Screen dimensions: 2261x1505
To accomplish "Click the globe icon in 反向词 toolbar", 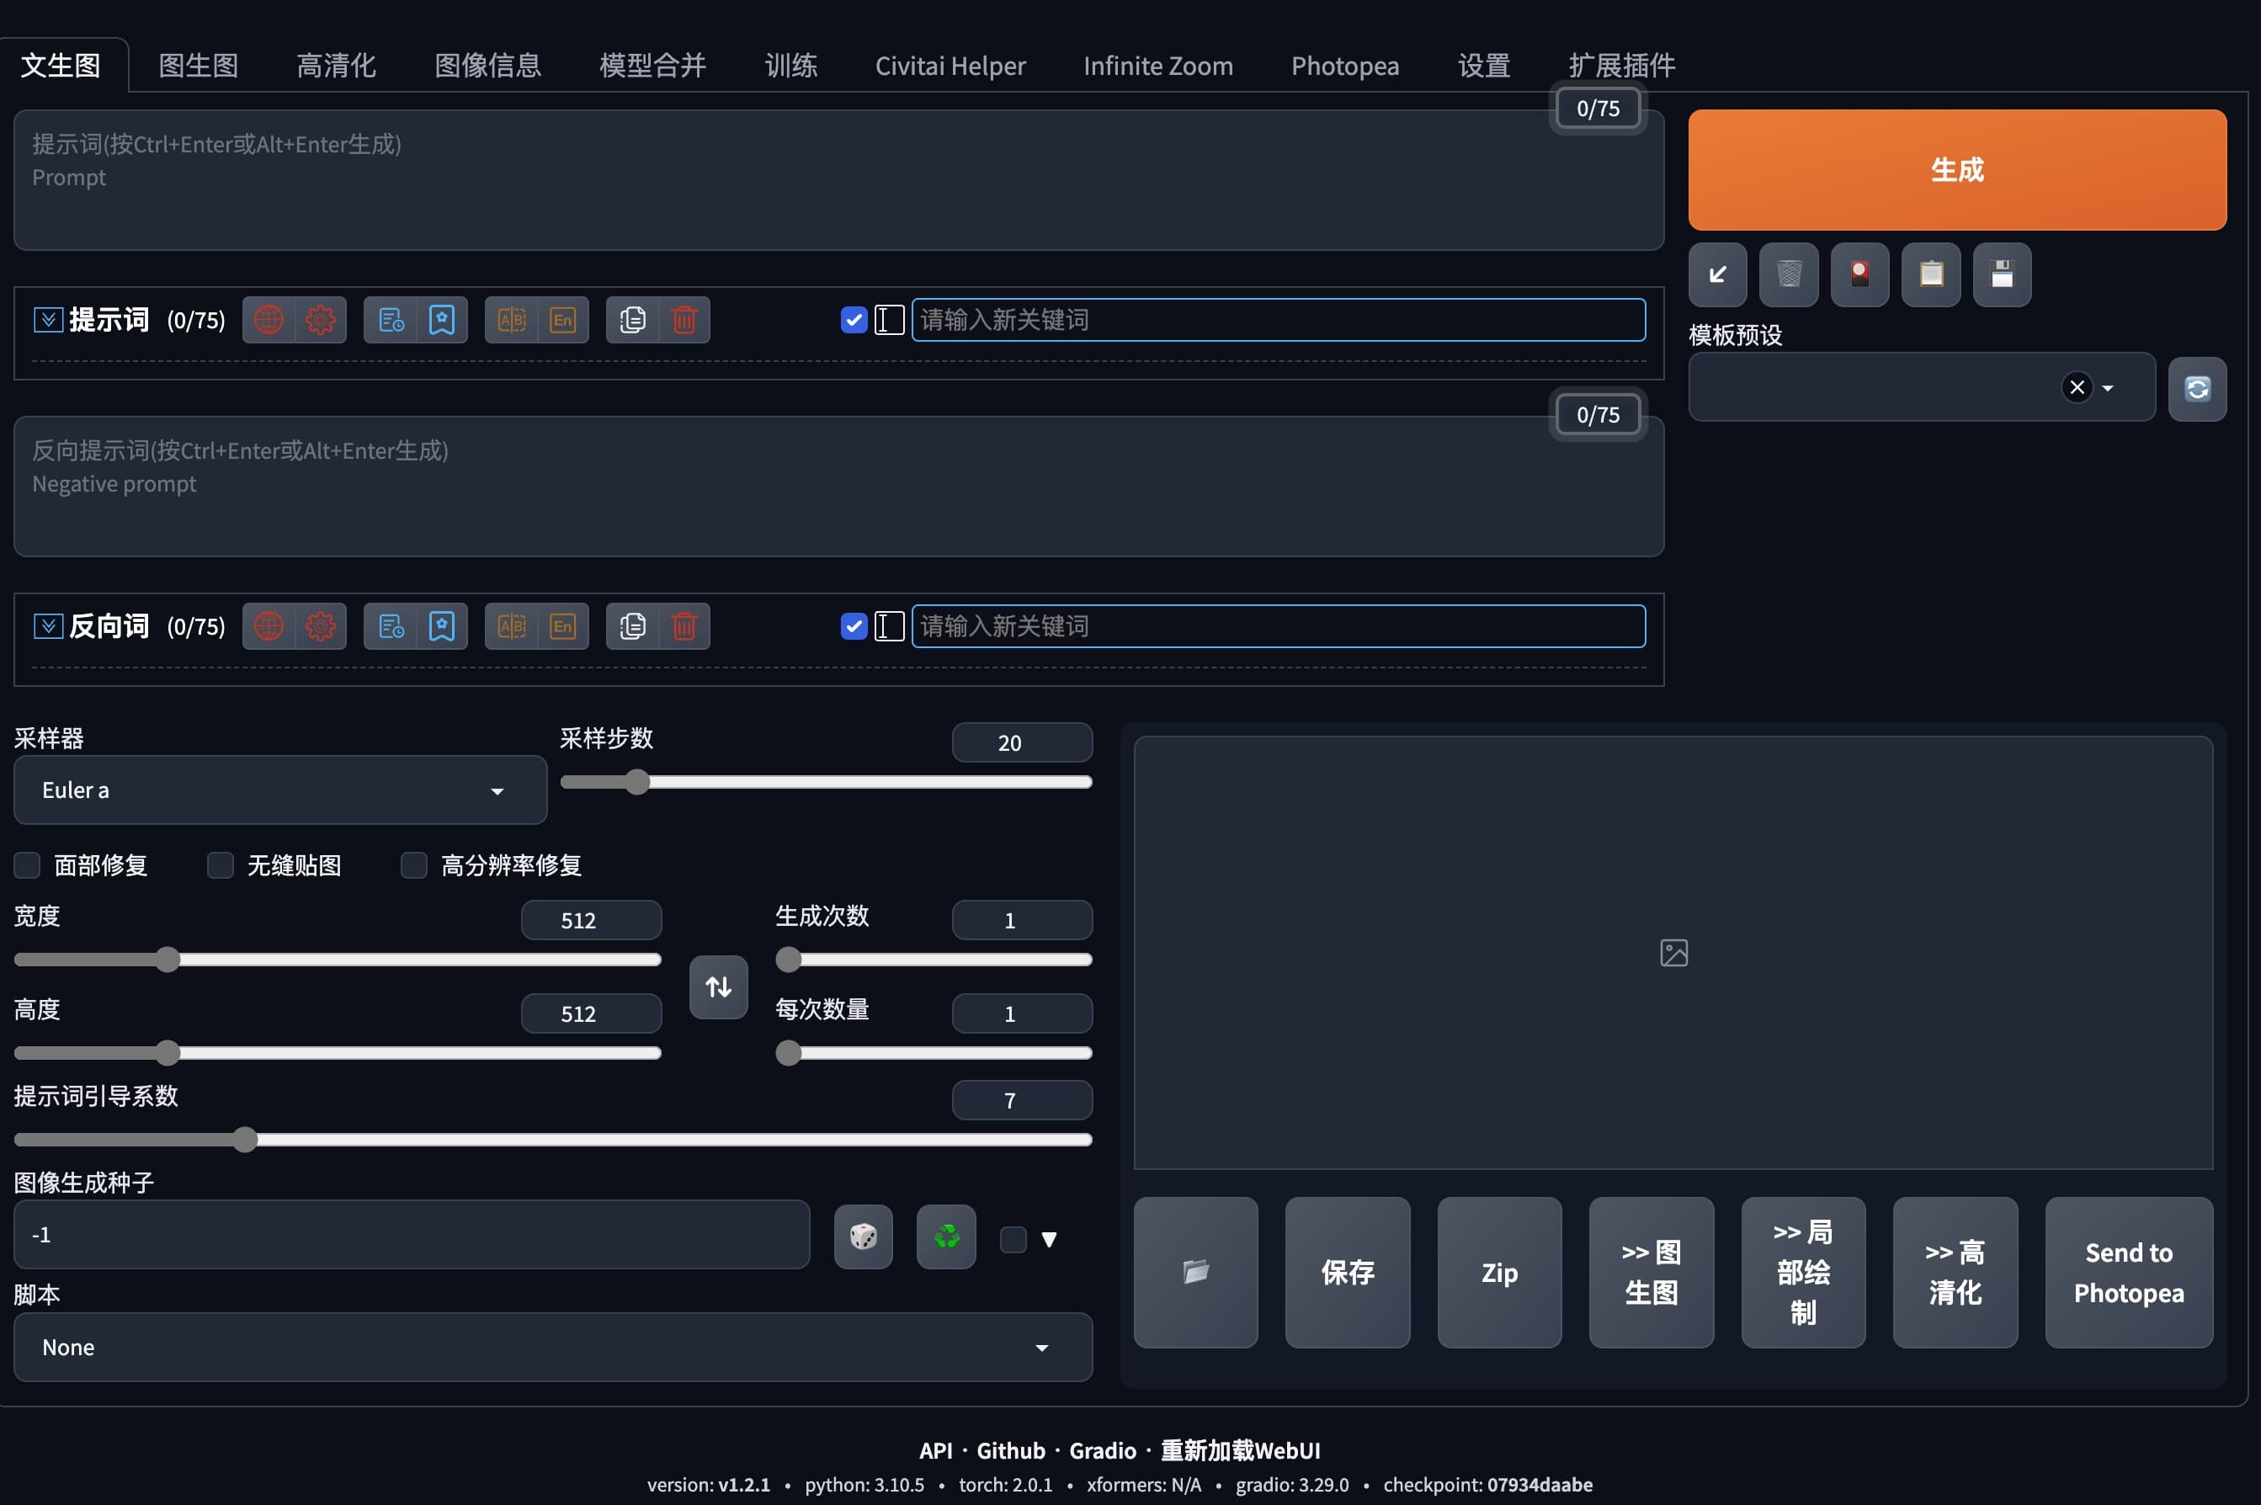I will click(269, 627).
